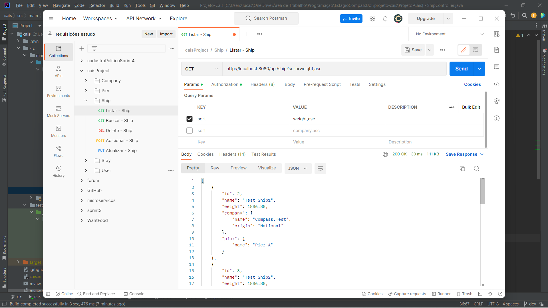The width and height of the screenshot is (548, 308).
Task: Enable the sort company,asc query parameter
Action: click(x=189, y=131)
